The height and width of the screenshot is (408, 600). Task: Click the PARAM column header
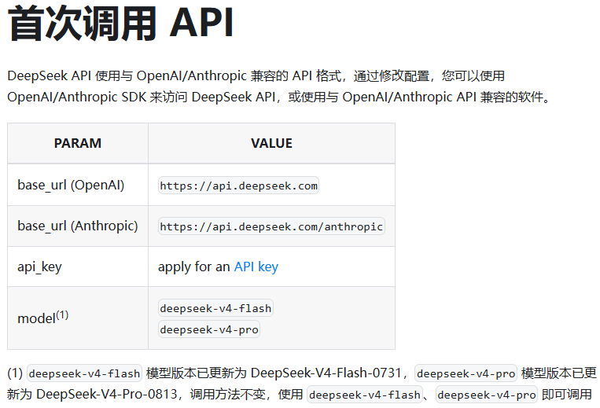(x=78, y=143)
